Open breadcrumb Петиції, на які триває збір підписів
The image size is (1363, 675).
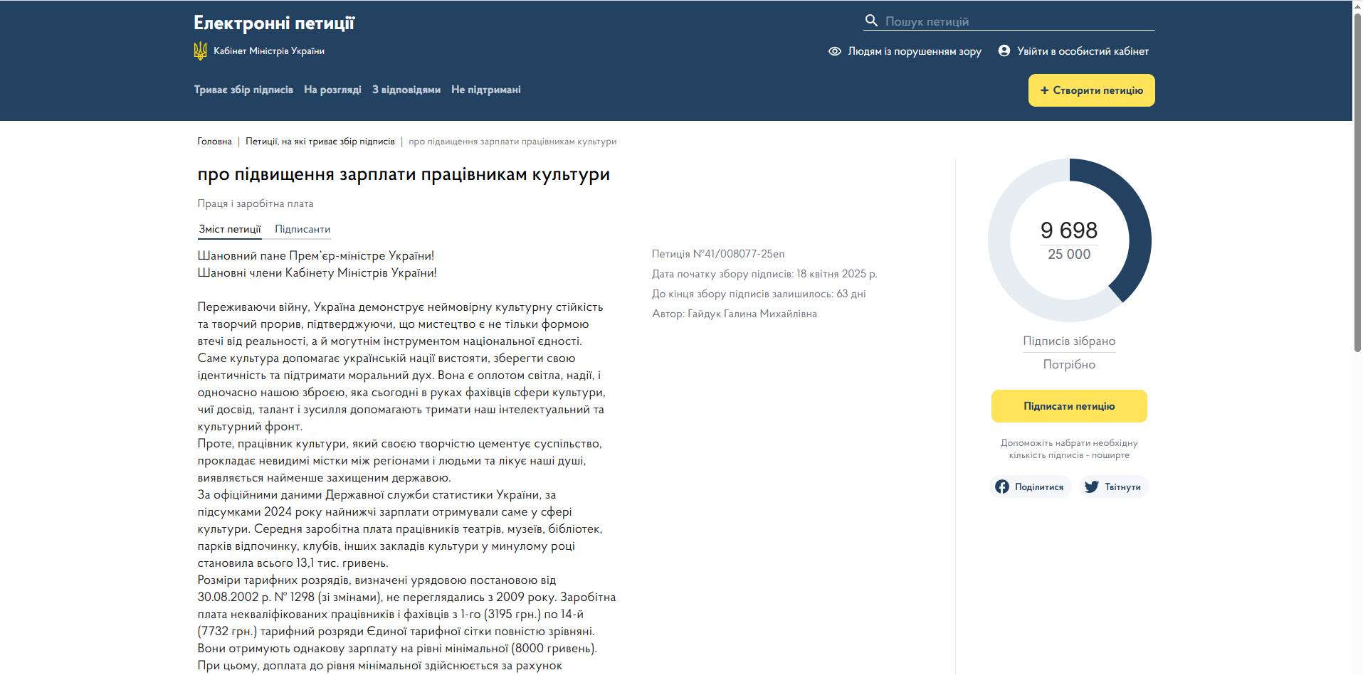tap(320, 142)
